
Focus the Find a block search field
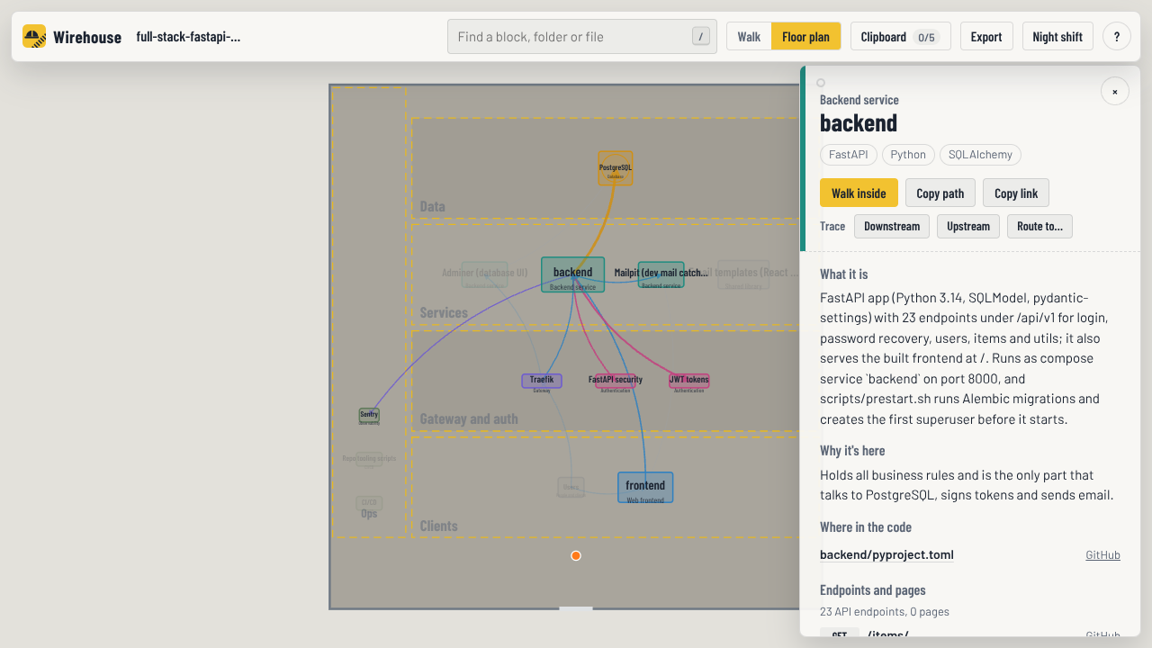point(582,36)
